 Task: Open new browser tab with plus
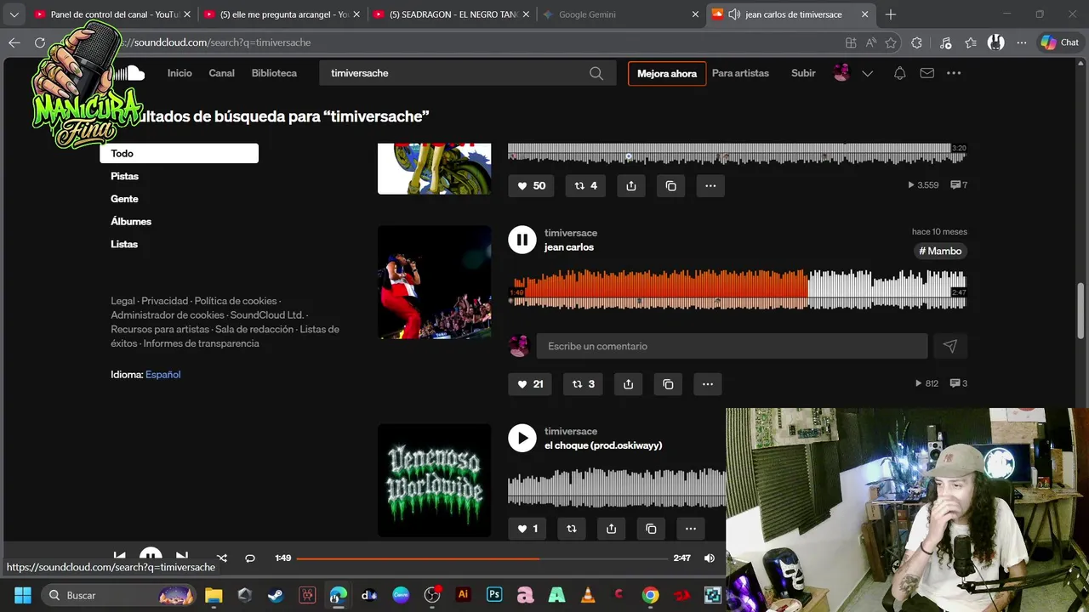[891, 14]
